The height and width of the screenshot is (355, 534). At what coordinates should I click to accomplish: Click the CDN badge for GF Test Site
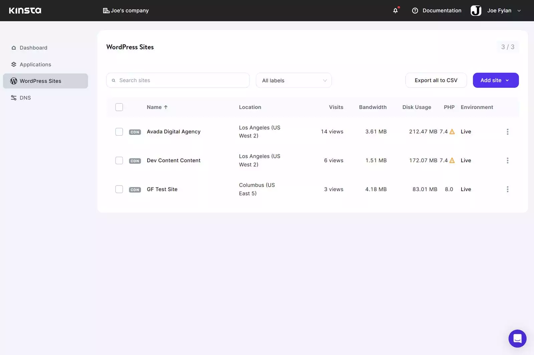coord(135,190)
